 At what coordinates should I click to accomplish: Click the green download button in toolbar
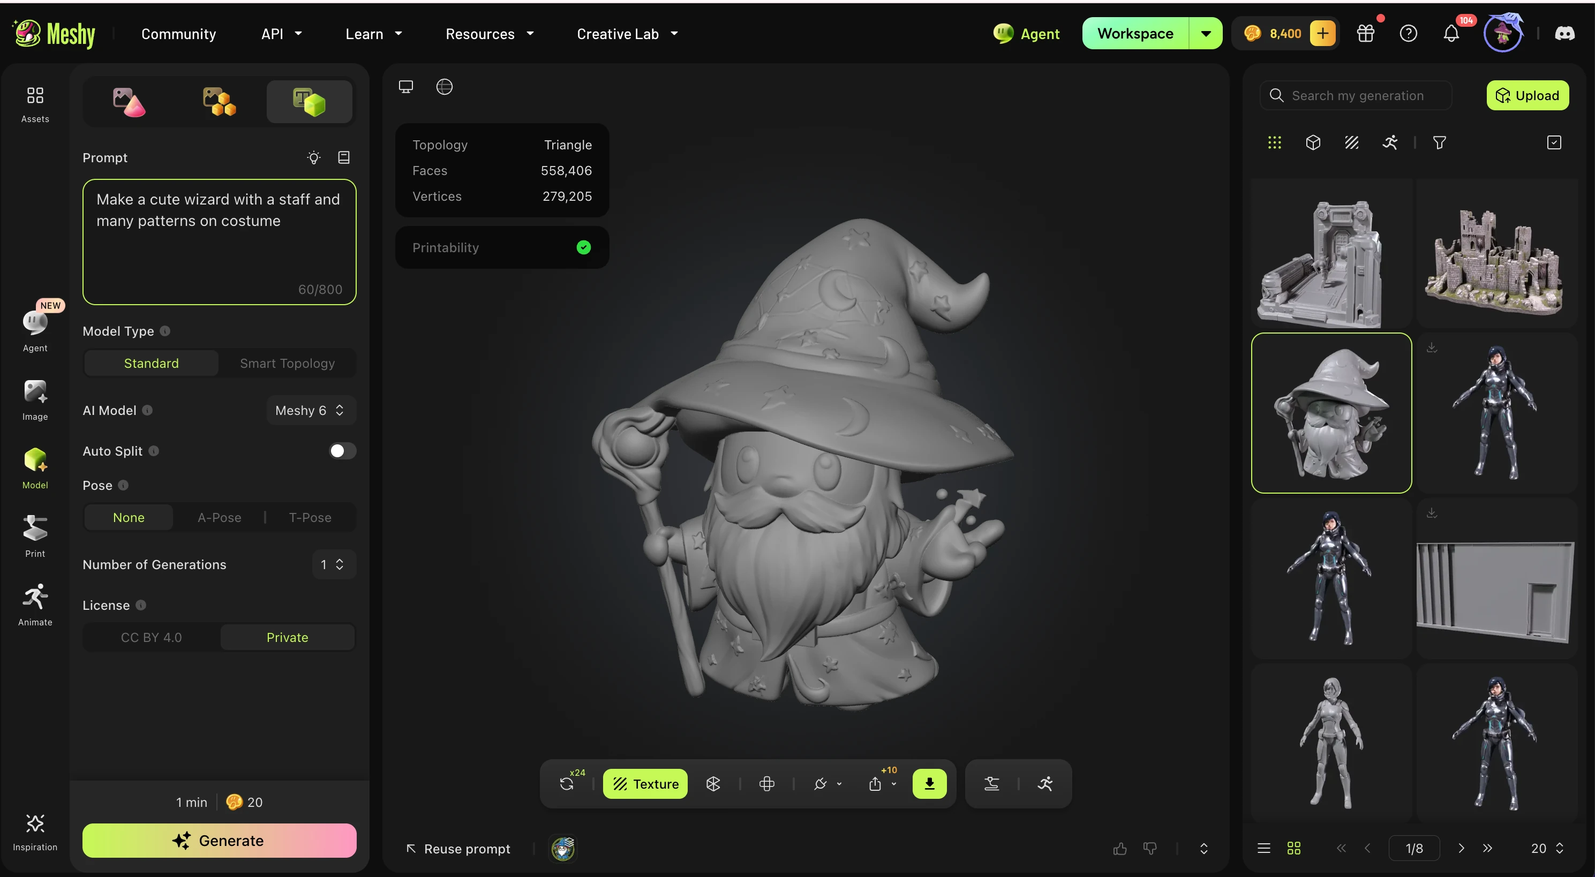coord(929,783)
